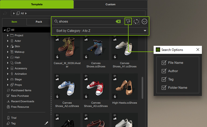The height and width of the screenshot is (127, 207).
Task: Click the Trial icon in sidebar
Action: (8, 118)
